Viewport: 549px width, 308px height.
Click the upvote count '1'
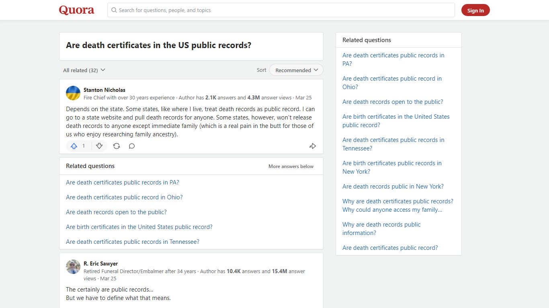click(x=84, y=146)
